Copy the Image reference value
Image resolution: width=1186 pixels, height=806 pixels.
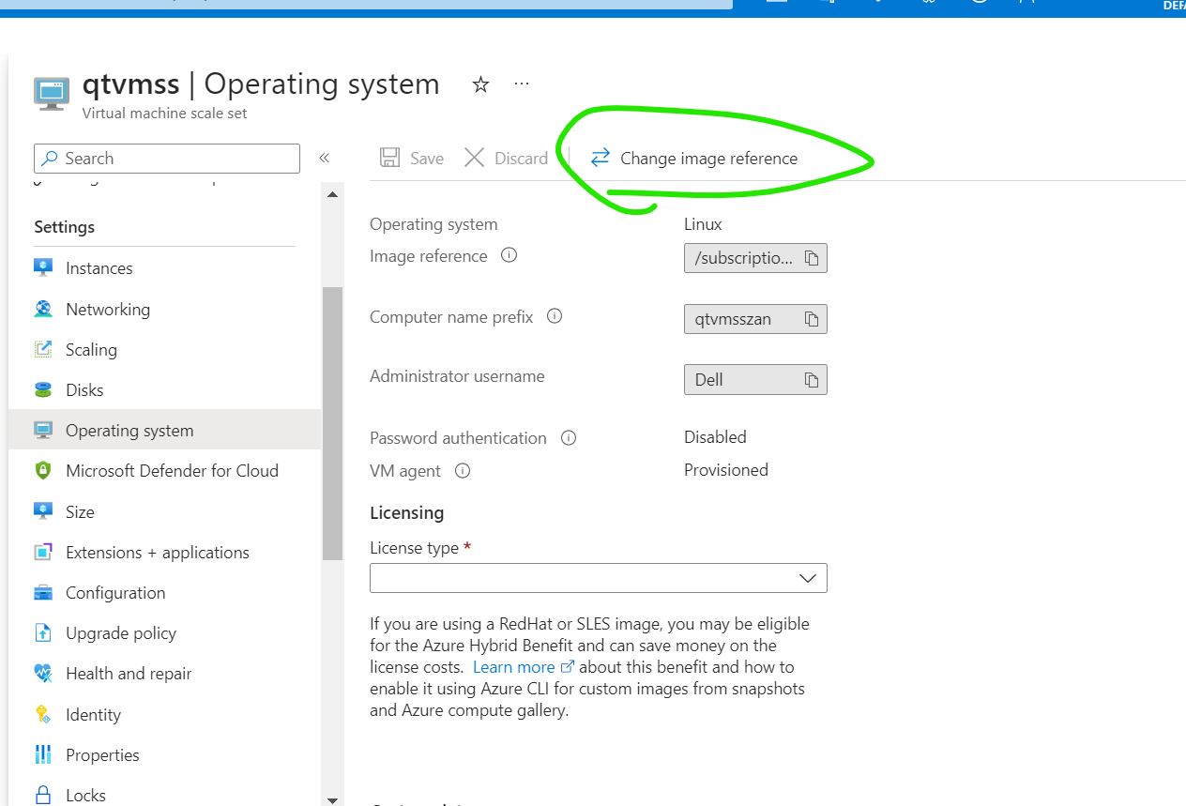pyautogui.click(x=812, y=258)
